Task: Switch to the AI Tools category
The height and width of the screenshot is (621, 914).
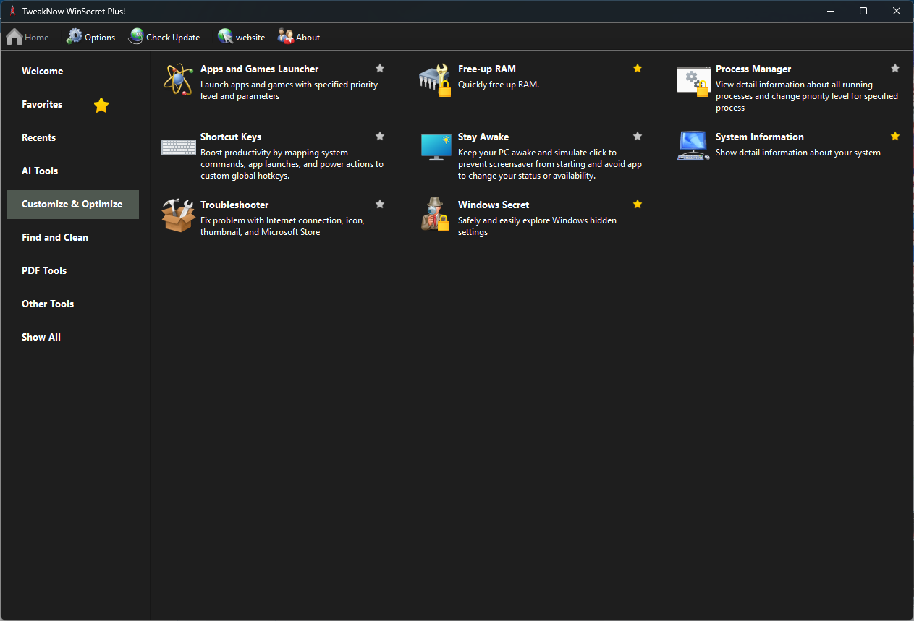Action: point(40,171)
